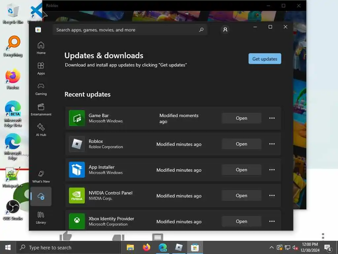Show hidden system tray icons

[x=272, y=247]
